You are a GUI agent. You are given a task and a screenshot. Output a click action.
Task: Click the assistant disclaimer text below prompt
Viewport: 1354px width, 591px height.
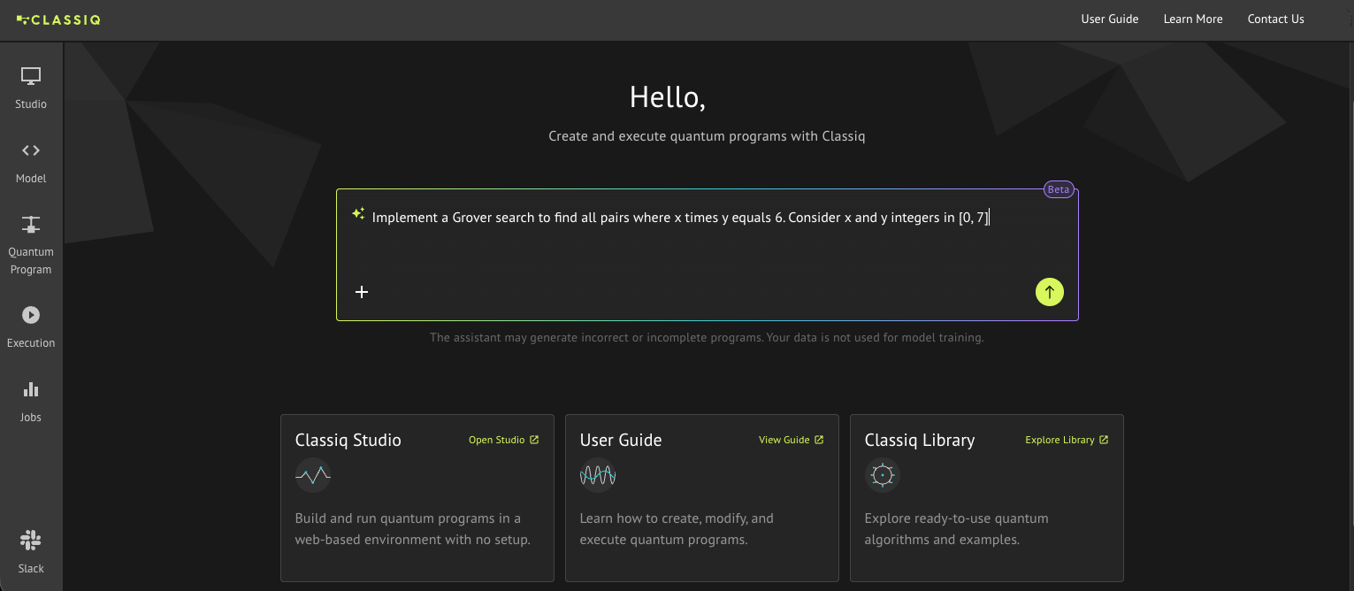tap(707, 337)
